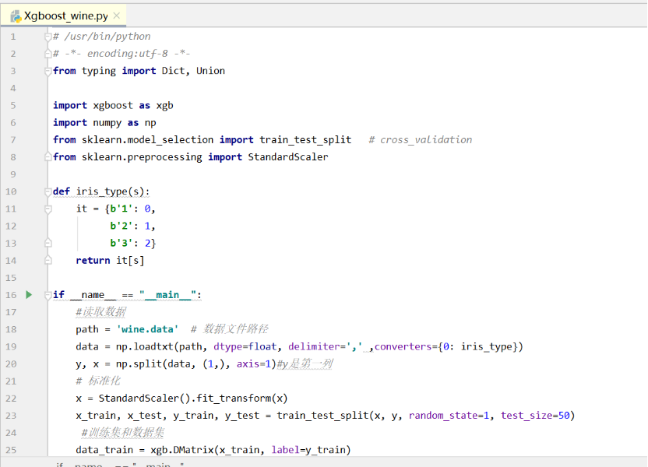648x467 pixels.
Task: Collapse the main block at line 16
Action: click(47, 294)
